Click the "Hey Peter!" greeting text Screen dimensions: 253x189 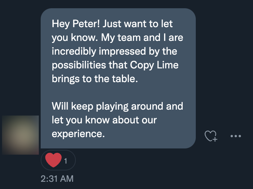(76, 24)
